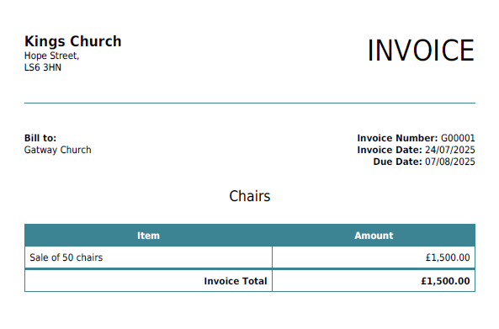Select the Gatway Church customer name
The image size is (499, 329).
click(x=57, y=150)
